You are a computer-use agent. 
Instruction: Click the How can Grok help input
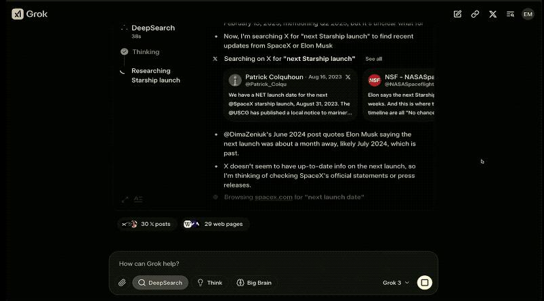pos(271,263)
